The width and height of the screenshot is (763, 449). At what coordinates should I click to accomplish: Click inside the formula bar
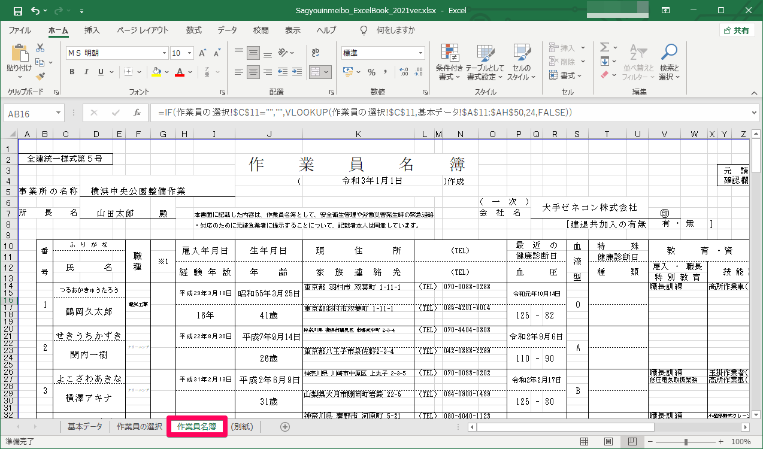(449, 113)
